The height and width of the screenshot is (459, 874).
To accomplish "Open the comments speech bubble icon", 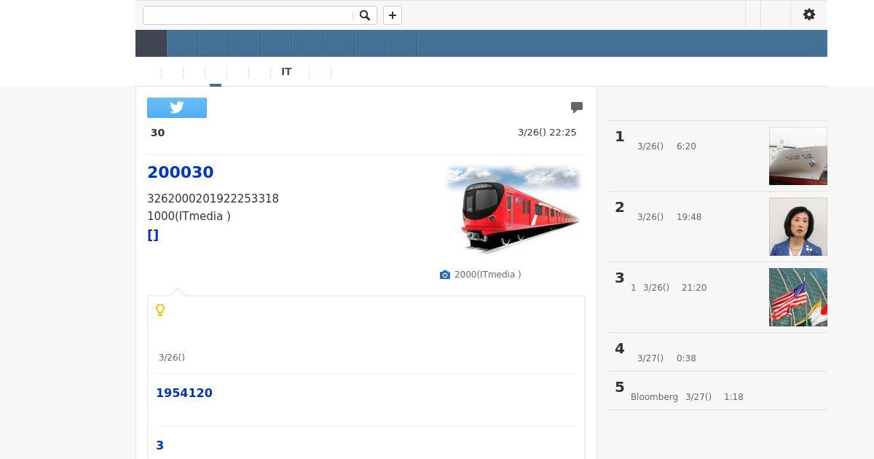I will pyautogui.click(x=577, y=107).
